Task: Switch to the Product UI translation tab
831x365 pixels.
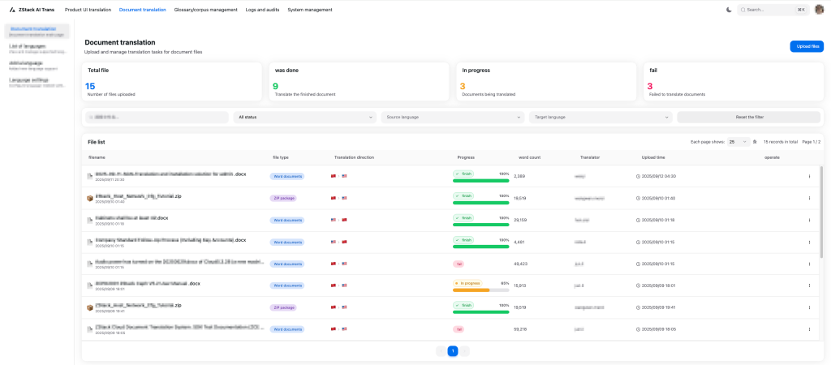Action: point(88,10)
